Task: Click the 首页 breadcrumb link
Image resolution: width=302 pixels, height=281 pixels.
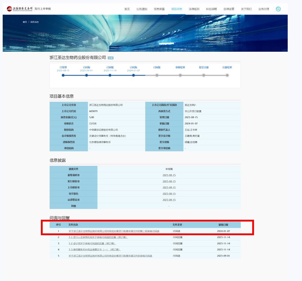Action: [x=25, y=22]
